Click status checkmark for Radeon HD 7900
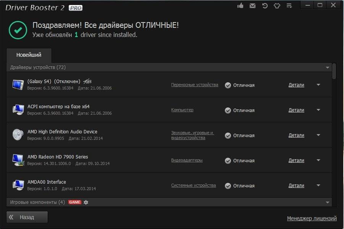This screenshot has width=344, height=229. click(228, 161)
